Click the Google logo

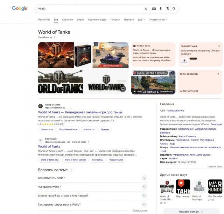(20, 8)
